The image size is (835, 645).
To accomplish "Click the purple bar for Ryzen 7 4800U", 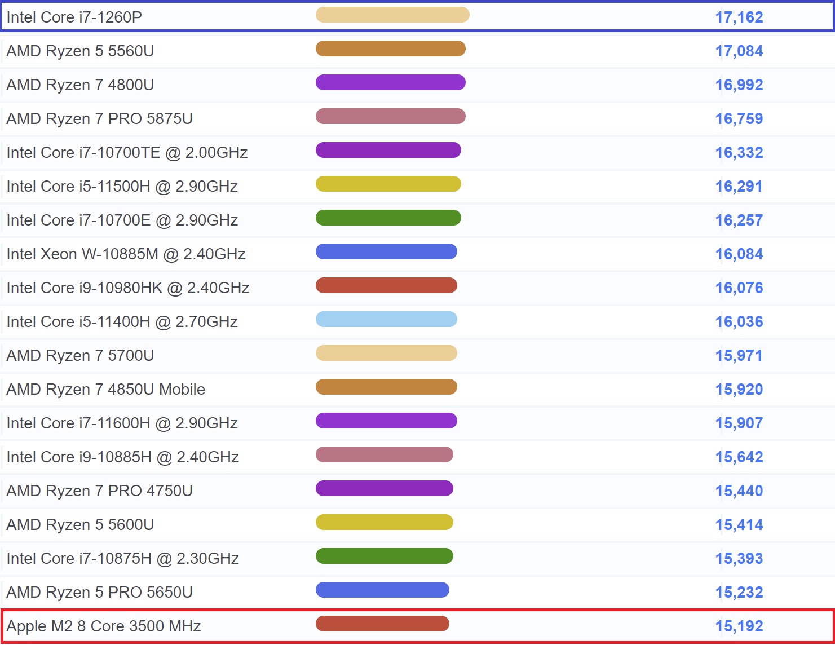I will click(x=391, y=82).
